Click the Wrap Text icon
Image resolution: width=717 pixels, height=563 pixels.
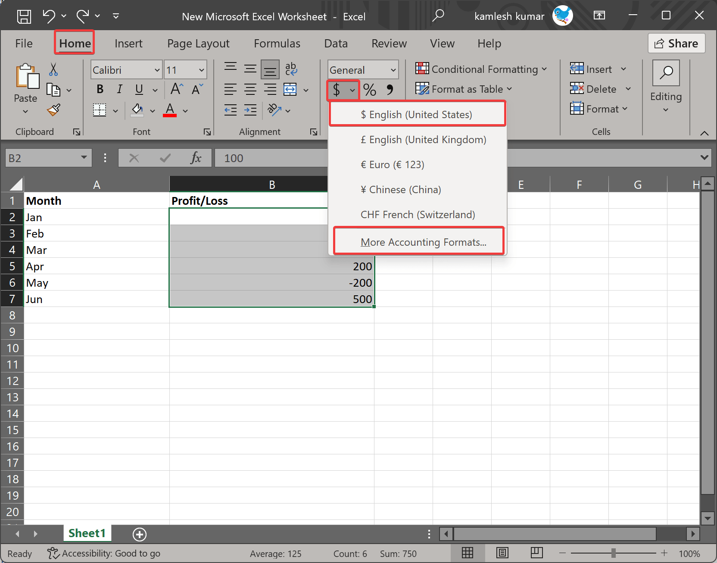pos(291,69)
